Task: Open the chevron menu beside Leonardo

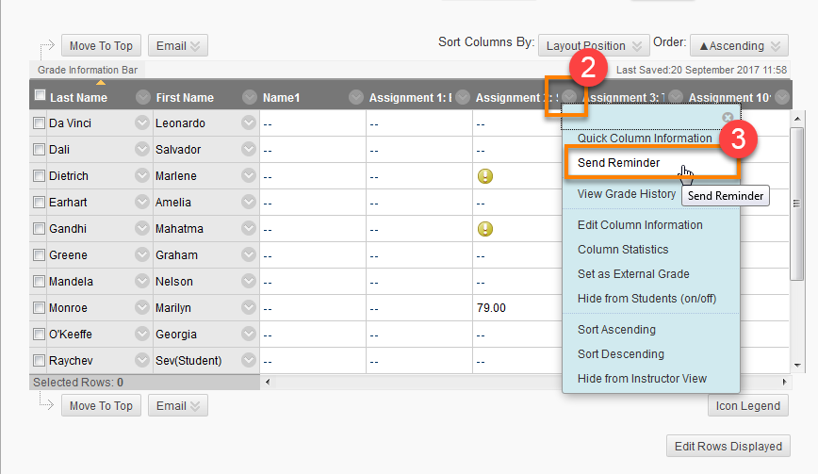Action: click(x=249, y=123)
